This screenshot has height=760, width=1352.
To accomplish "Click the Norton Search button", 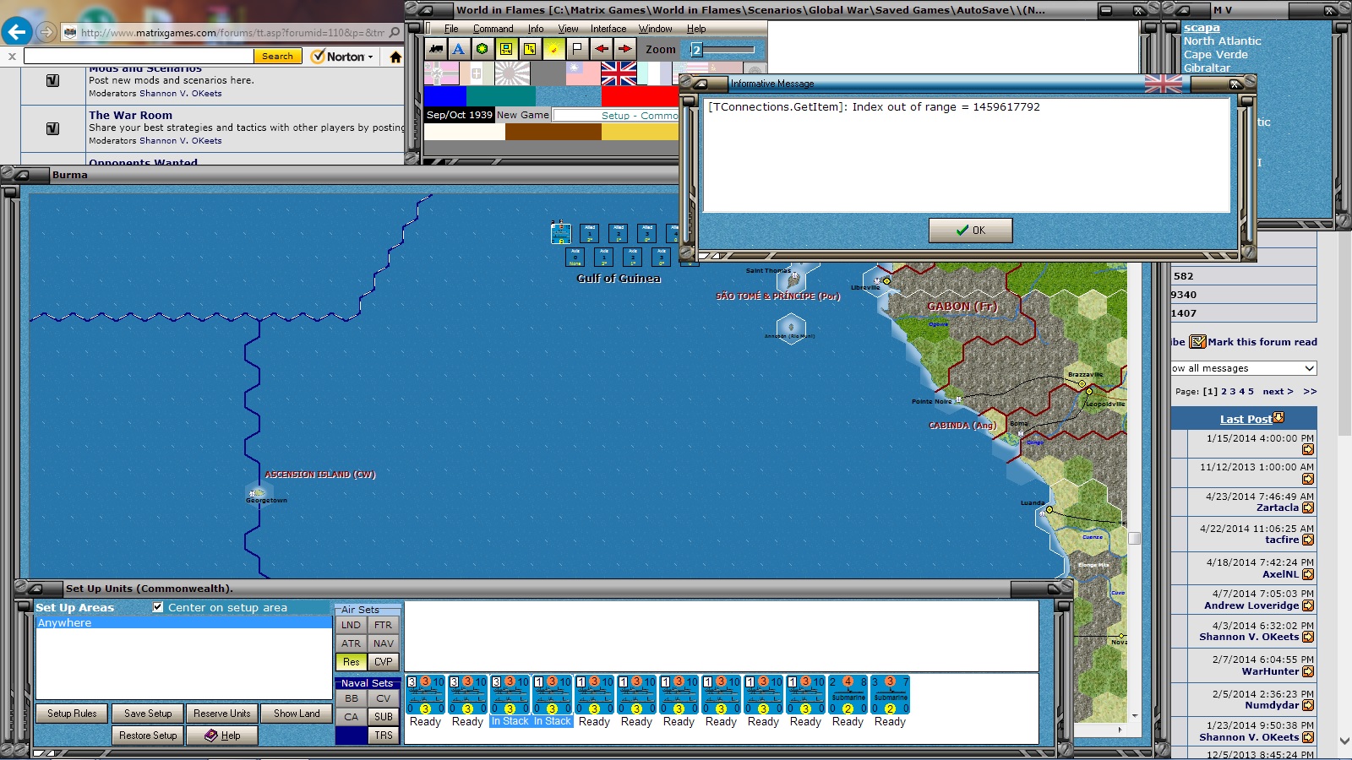I will click(277, 57).
